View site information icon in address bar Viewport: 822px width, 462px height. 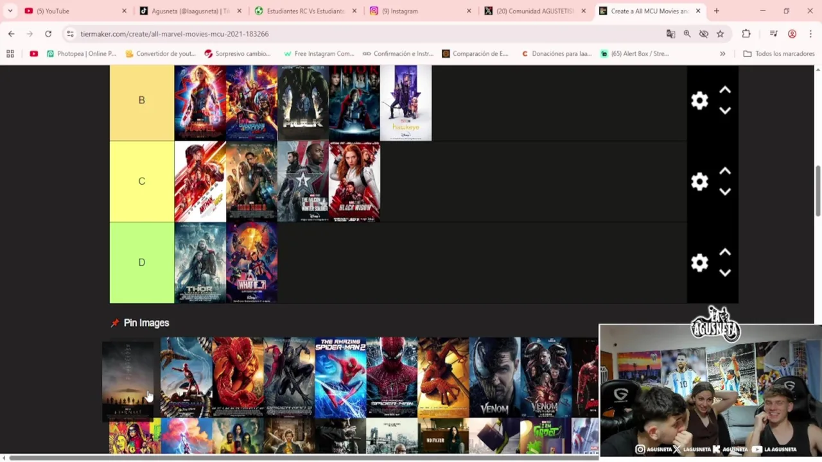[x=70, y=34]
